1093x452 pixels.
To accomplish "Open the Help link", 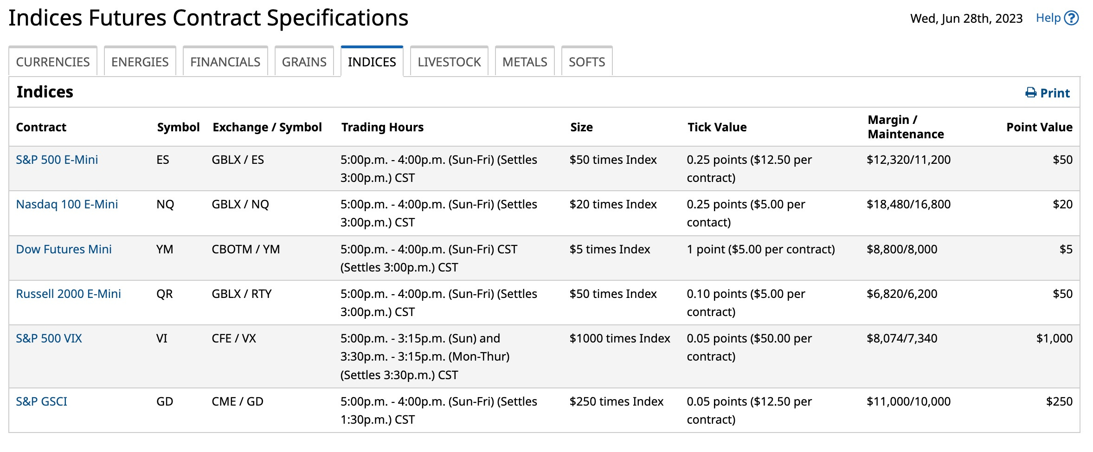I will coord(1048,18).
